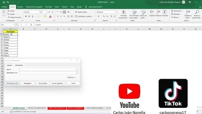Switch to the Fórmulas ribbon tab
The width and height of the screenshot is (202, 114).
pyautogui.click(x=49, y=7)
